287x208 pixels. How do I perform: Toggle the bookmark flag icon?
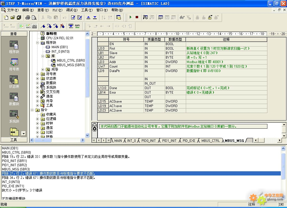[43, 26]
